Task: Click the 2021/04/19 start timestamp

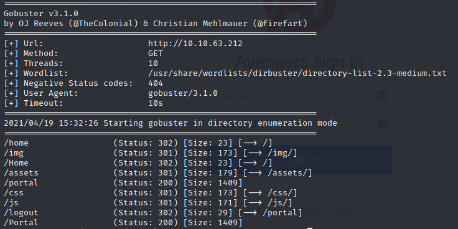Action: click(29, 123)
